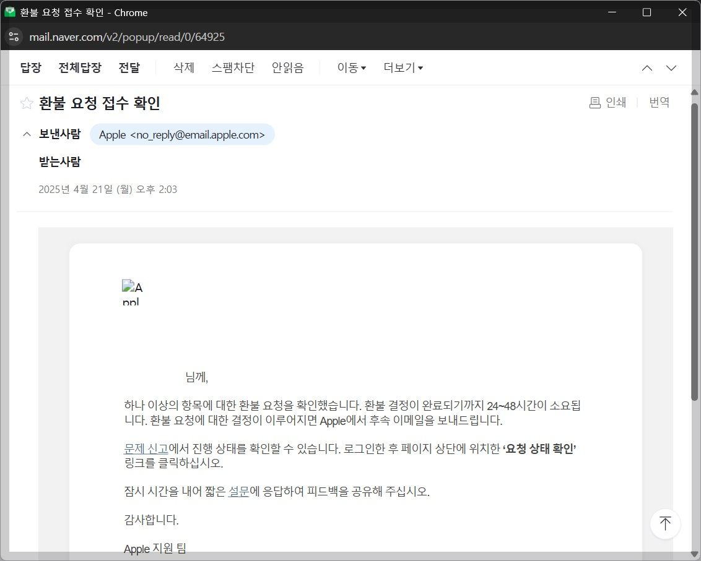Viewport: 701px width, 561px height.
Task: Click the scrollbar down arrow
Action: 694,554
